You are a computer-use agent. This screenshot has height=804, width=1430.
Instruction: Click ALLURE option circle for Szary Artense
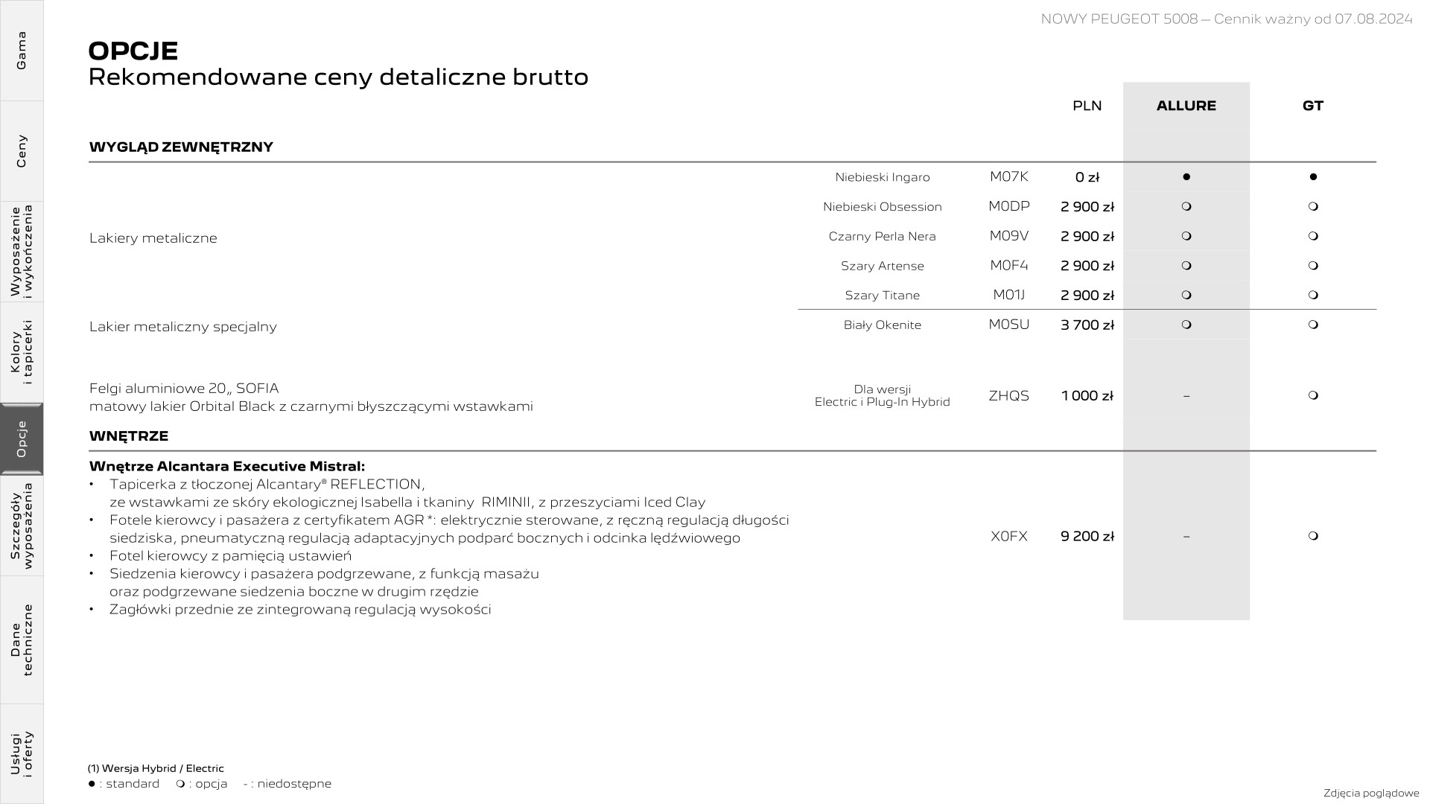point(1186,266)
